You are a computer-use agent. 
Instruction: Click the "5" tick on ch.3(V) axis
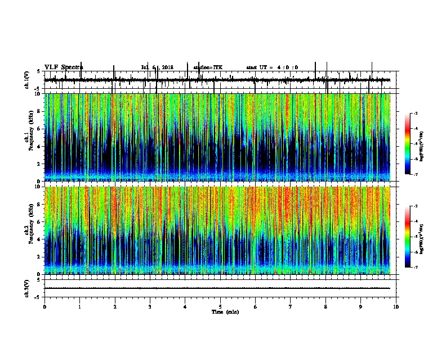38,279
